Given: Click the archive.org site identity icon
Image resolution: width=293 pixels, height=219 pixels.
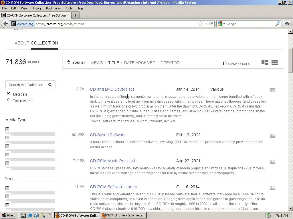Looking at the screenshot, I should pyautogui.click(x=14, y=24).
